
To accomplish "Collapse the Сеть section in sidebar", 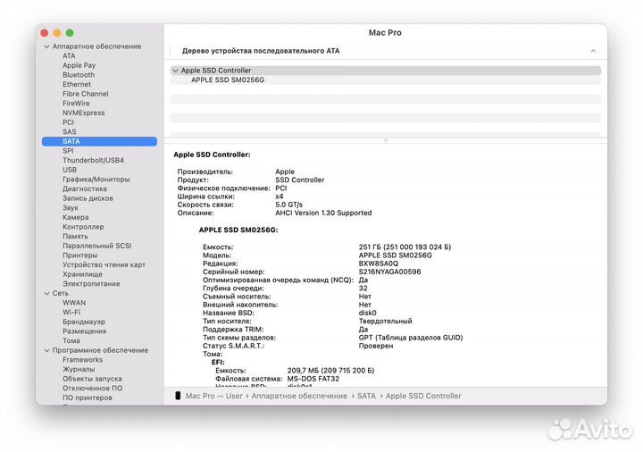I will (46, 293).
